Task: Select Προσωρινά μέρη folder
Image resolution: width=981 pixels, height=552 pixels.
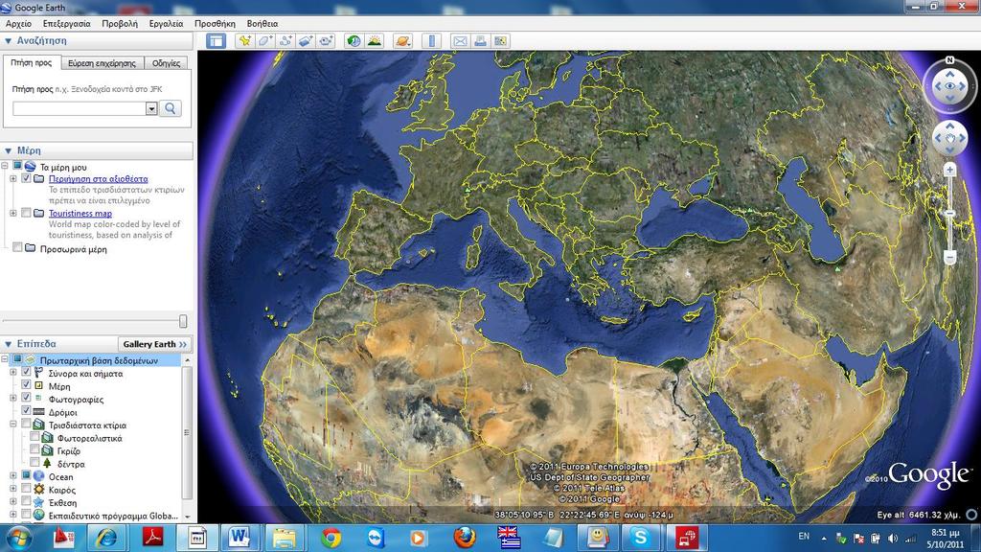Action: [73, 249]
